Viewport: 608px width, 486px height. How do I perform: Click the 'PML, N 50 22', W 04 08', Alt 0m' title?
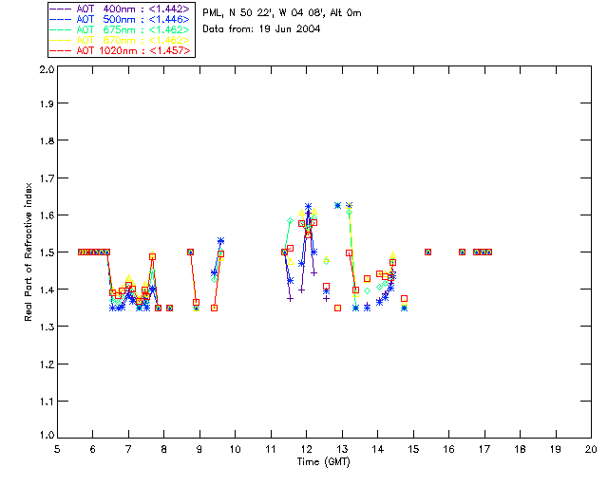pos(282,13)
